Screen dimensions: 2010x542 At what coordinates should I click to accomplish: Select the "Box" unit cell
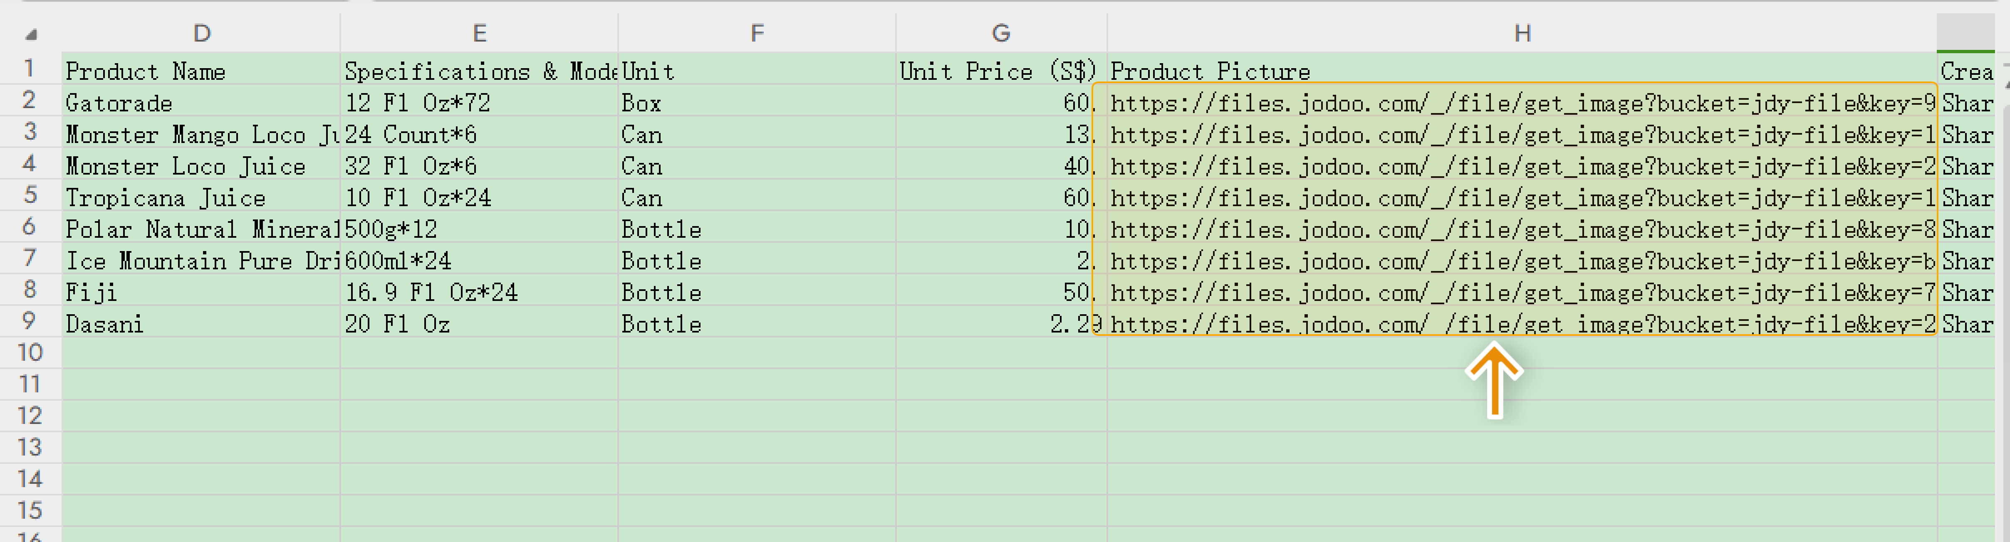(x=641, y=103)
